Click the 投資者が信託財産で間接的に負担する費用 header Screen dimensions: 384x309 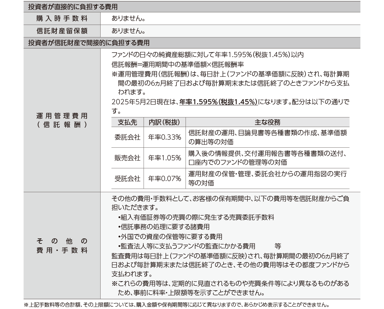tap(89, 43)
